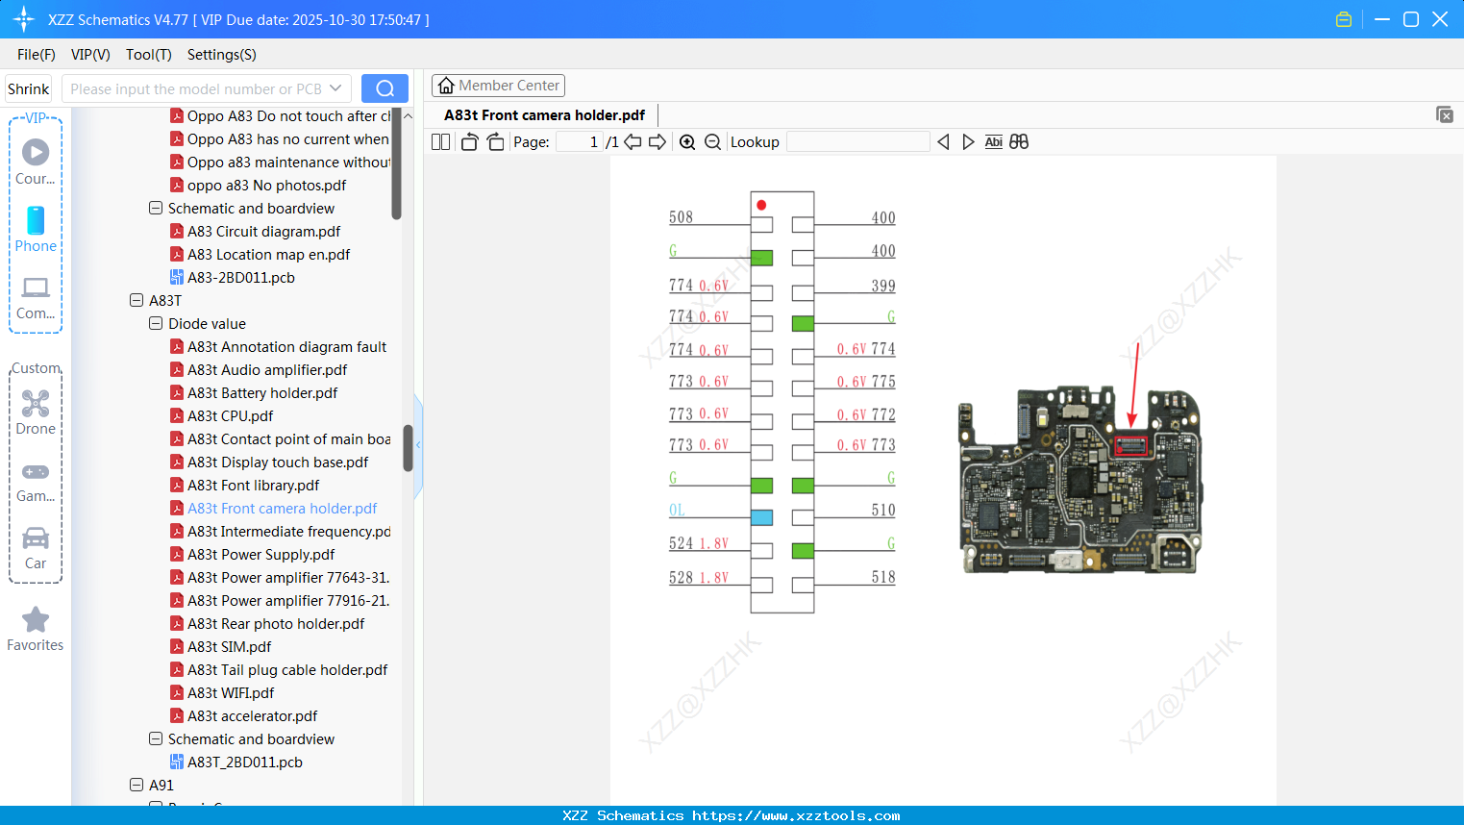Image resolution: width=1464 pixels, height=825 pixels.
Task: Open the Settings(S) menu
Action: click(x=221, y=55)
